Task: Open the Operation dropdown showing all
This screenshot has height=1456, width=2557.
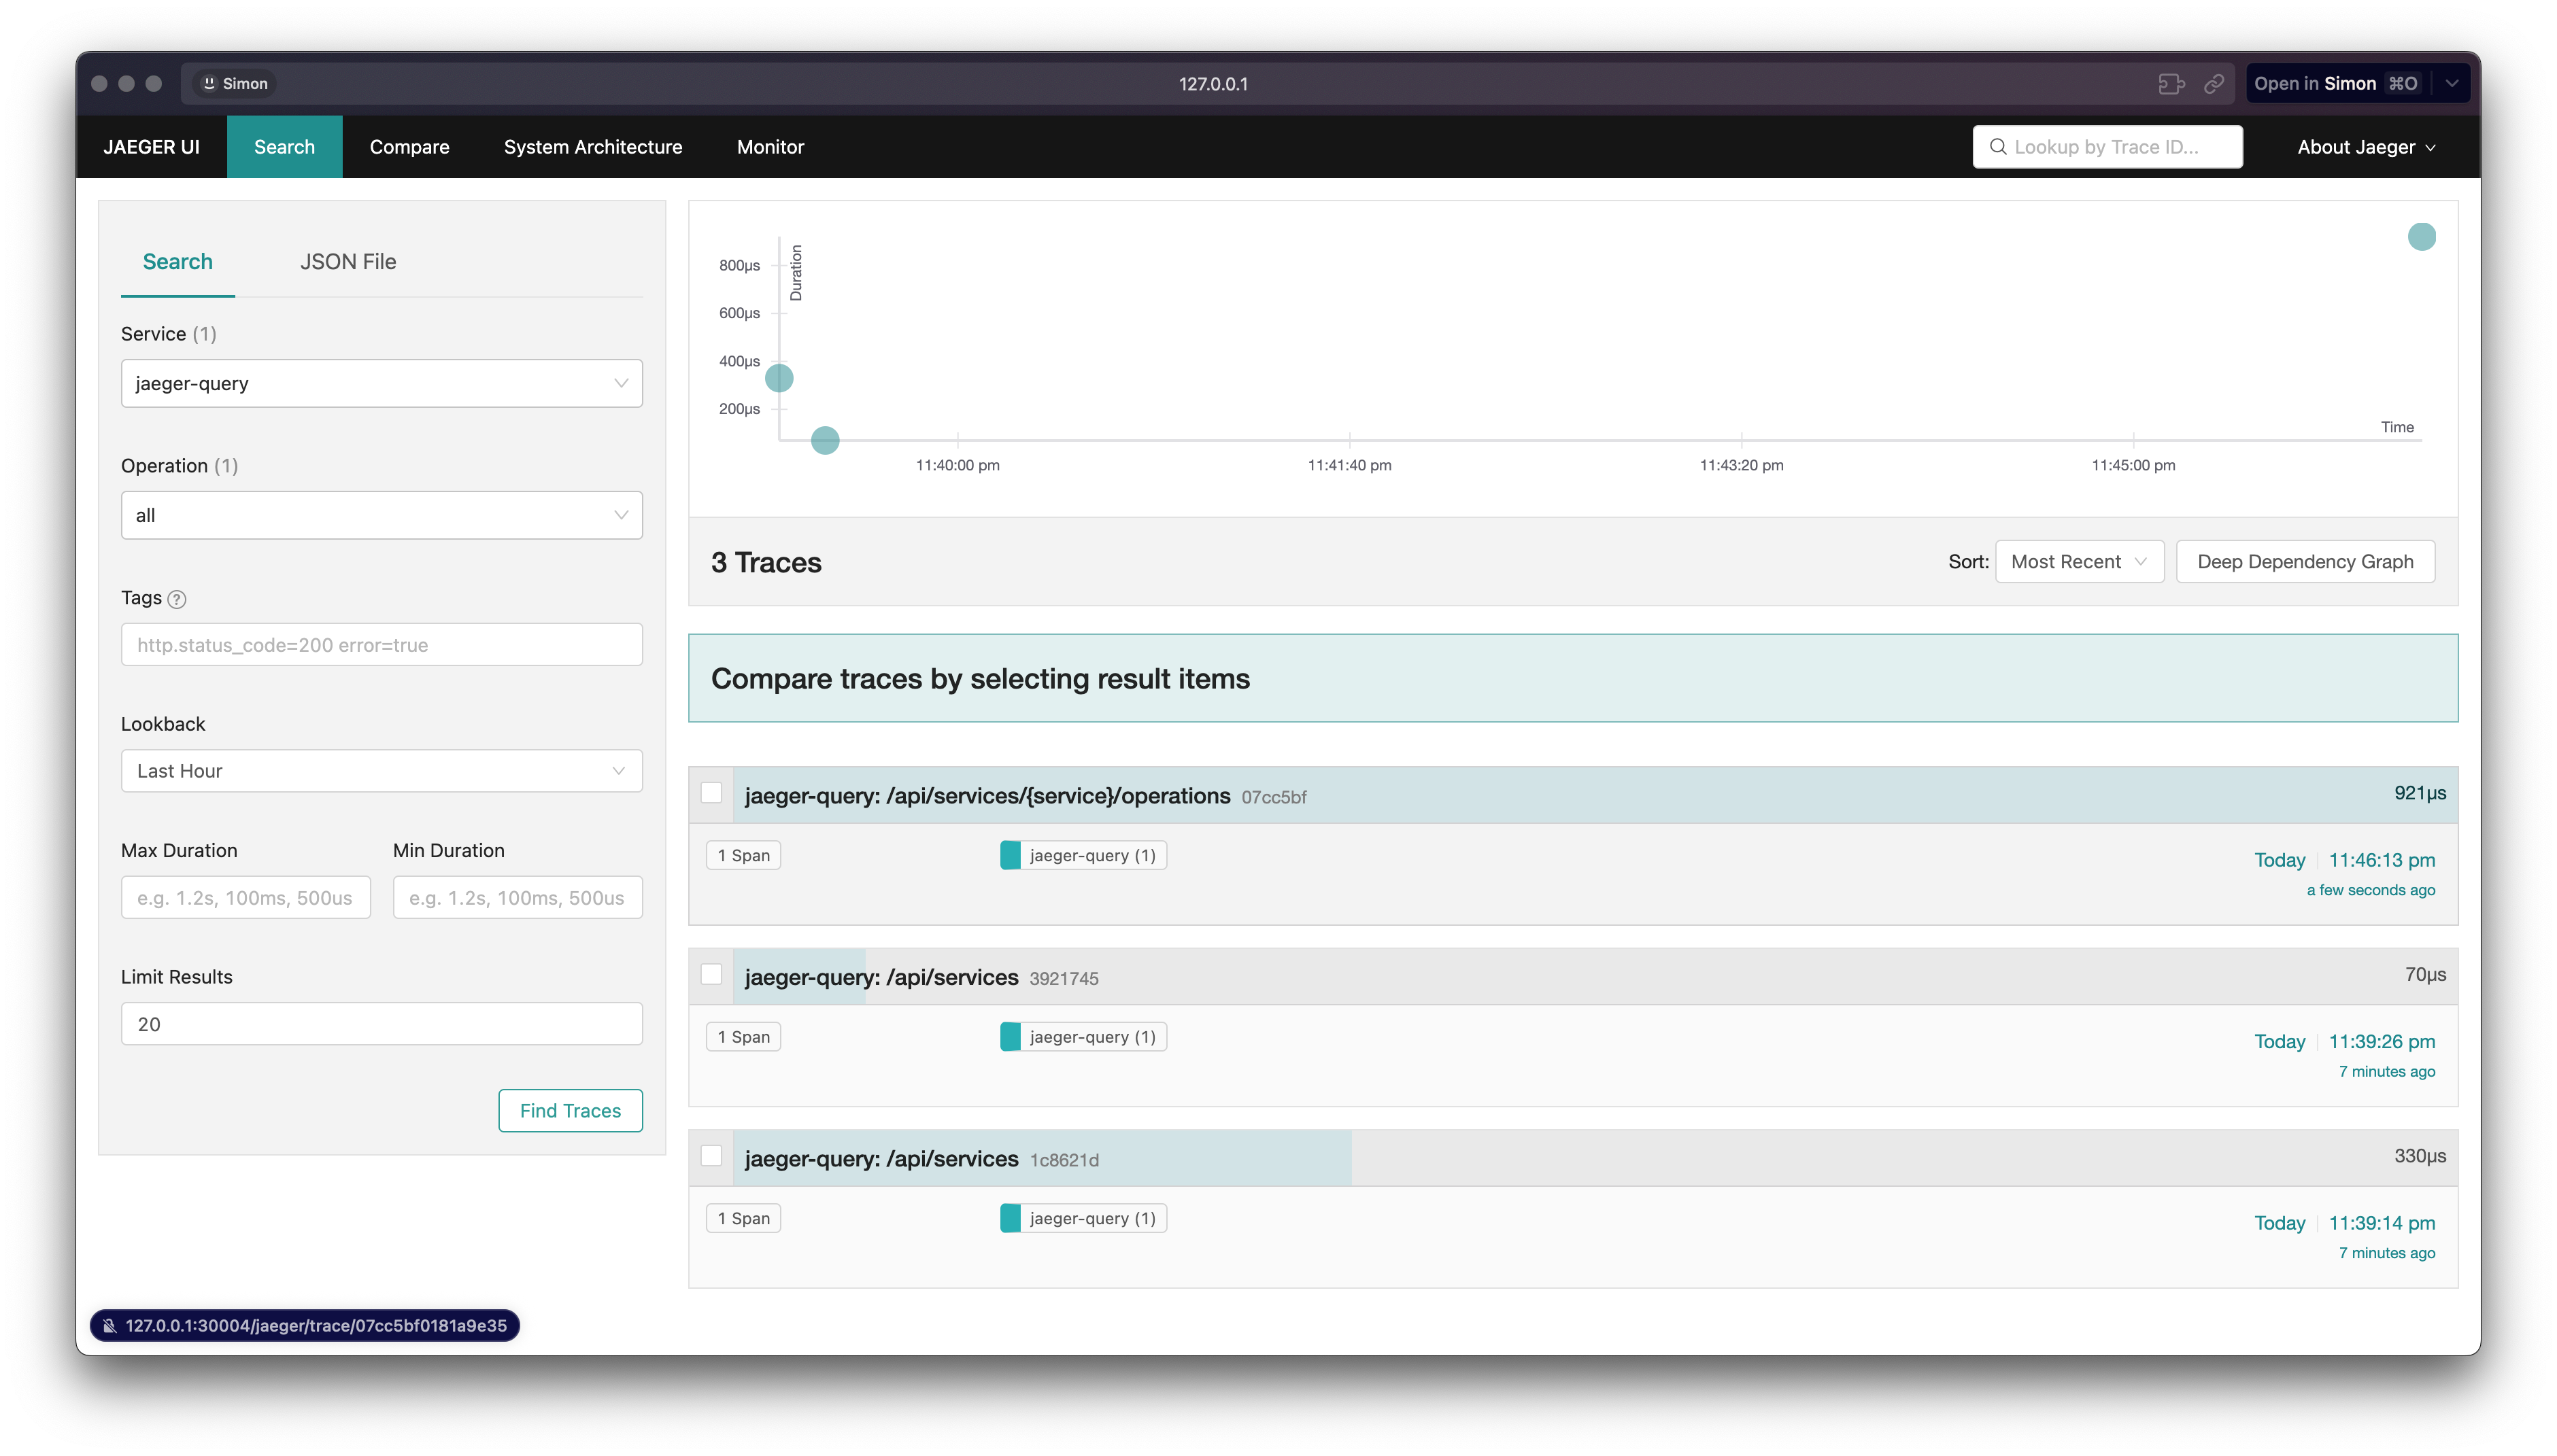Action: coord(381,515)
